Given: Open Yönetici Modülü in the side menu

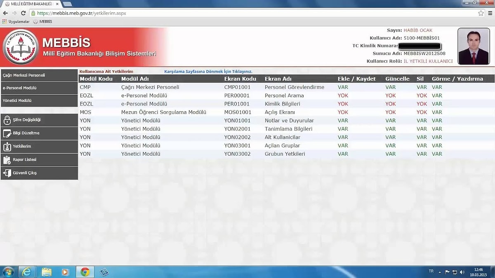Looking at the screenshot, I should click(x=39, y=100).
